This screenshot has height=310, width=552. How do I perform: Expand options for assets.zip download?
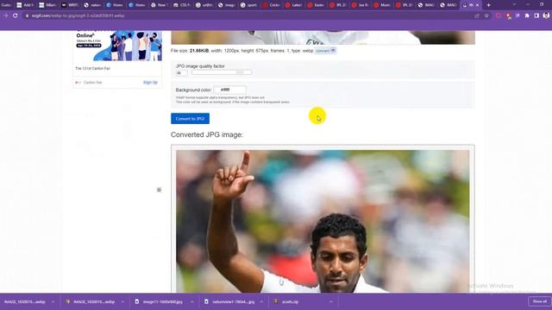[x=330, y=301]
